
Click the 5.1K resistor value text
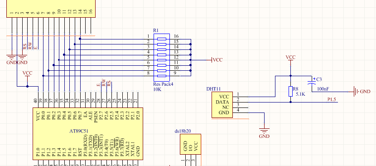coord(300,94)
